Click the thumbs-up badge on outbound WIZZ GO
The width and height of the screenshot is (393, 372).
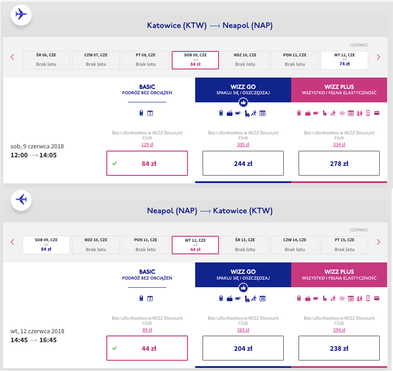(x=243, y=102)
